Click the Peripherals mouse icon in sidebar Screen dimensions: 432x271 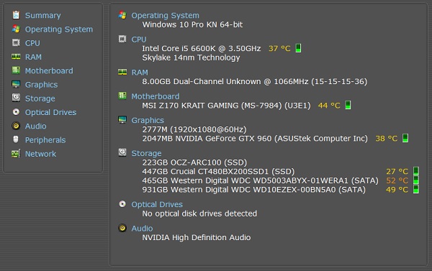(x=16, y=139)
